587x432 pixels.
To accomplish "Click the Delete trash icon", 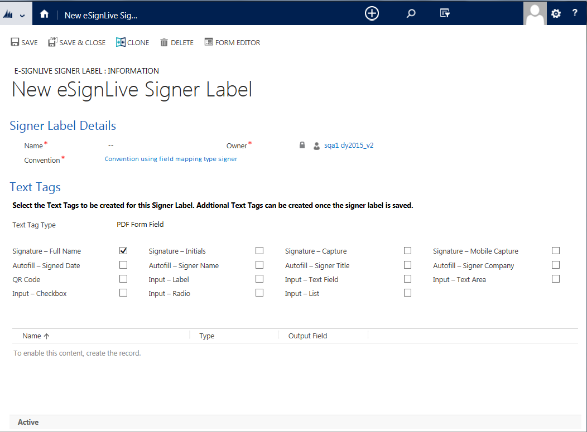I will [164, 42].
